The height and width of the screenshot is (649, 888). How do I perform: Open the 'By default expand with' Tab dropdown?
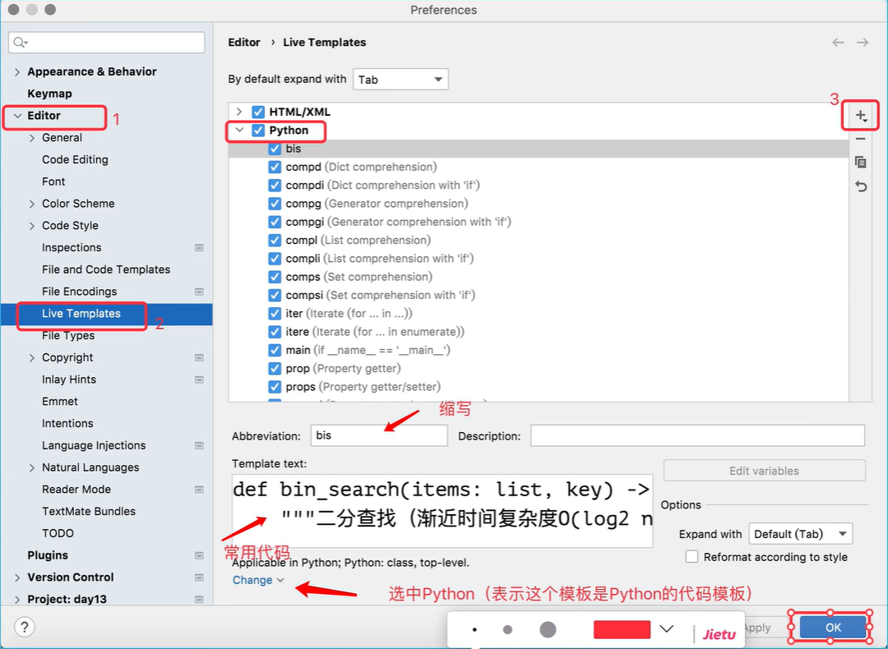400,80
